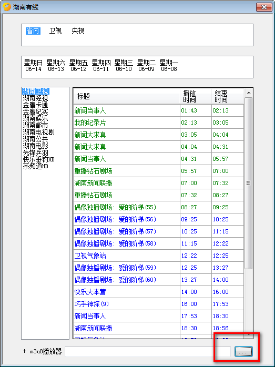Screen dimensions: 275x367
Task: Close the 湖南有线 window
Action: [264, 7]
